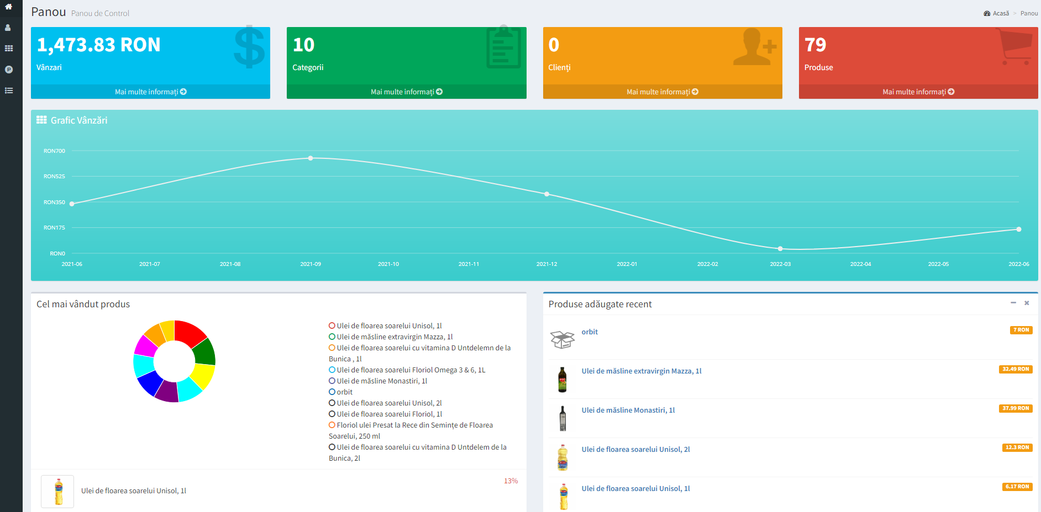The height and width of the screenshot is (512, 1041).
Task: Click the shopping cart icon on Produse card
Action: click(1015, 47)
